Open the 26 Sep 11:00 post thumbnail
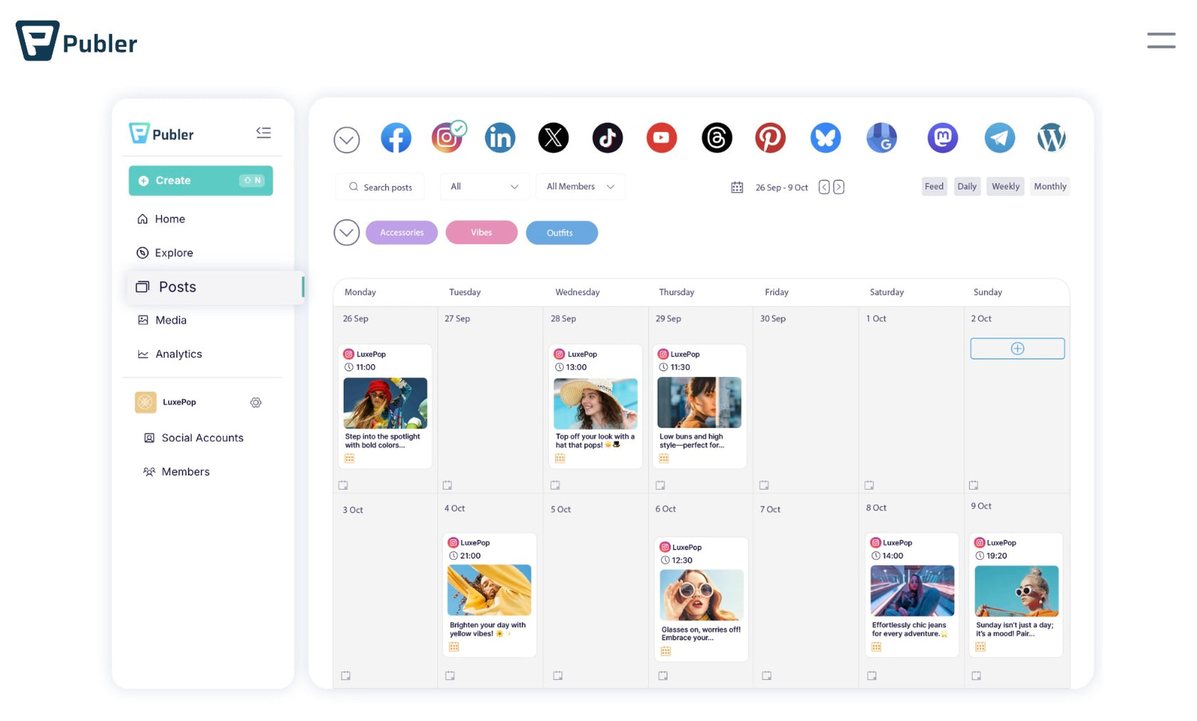The height and width of the screenshot is (721, 1197). (385, 403)
